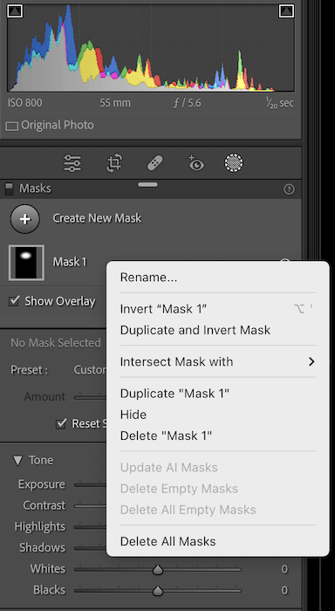
Task: Adjust the Blacks slider handle
Action: pos(158,591)
